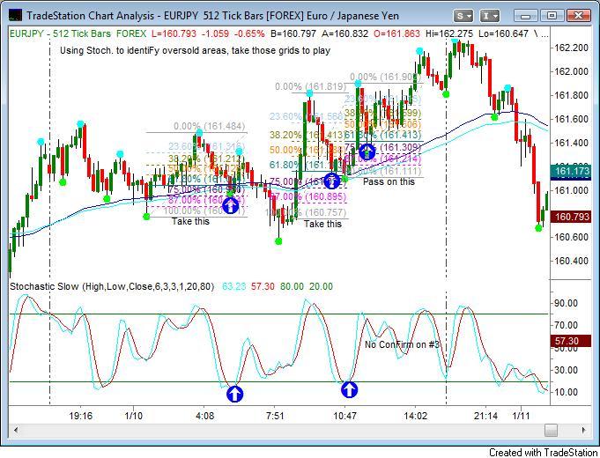Click the 'L=160.793' last price value
The width and height of the screenshot is (600, 458).
point(174,33)
